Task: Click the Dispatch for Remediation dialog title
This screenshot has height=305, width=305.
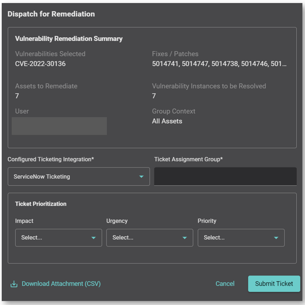Action: [51, 14]
